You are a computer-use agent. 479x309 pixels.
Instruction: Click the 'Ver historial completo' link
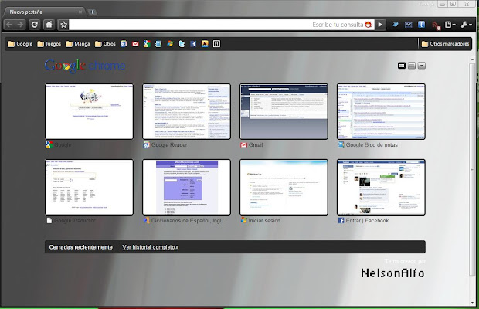151,247
